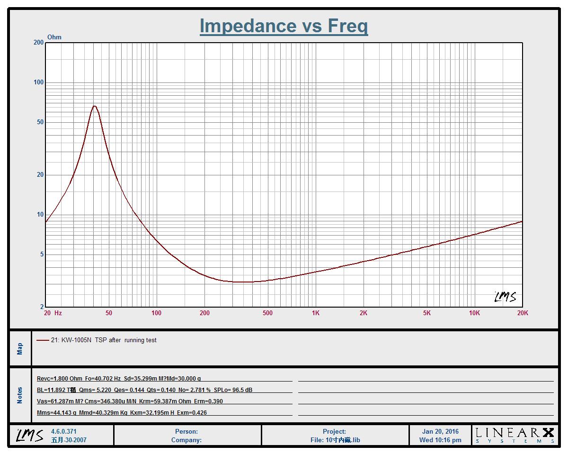
Task: Click the Jan 20, 2016 date
Action: [440, 431]
